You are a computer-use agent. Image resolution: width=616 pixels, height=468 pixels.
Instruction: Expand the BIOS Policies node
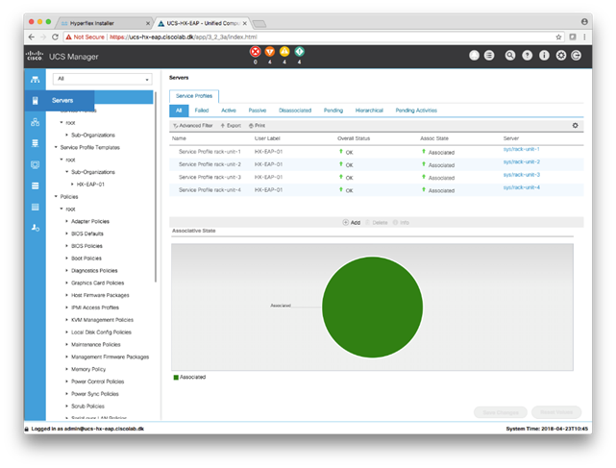(66, 246)
